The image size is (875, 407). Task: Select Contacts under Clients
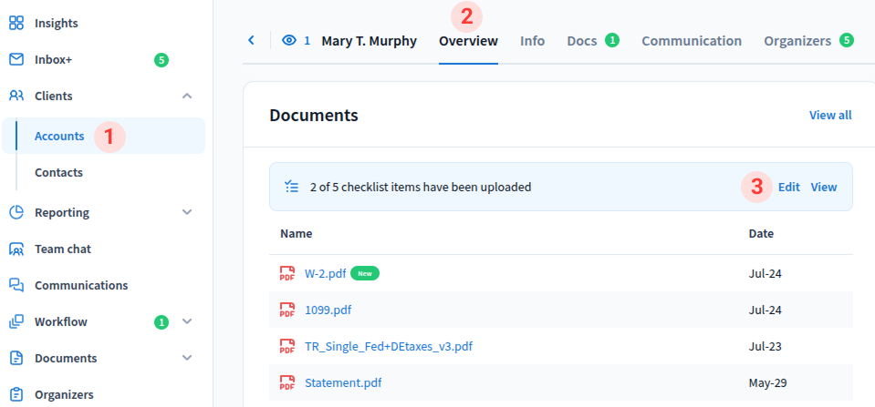click(58, 172)
